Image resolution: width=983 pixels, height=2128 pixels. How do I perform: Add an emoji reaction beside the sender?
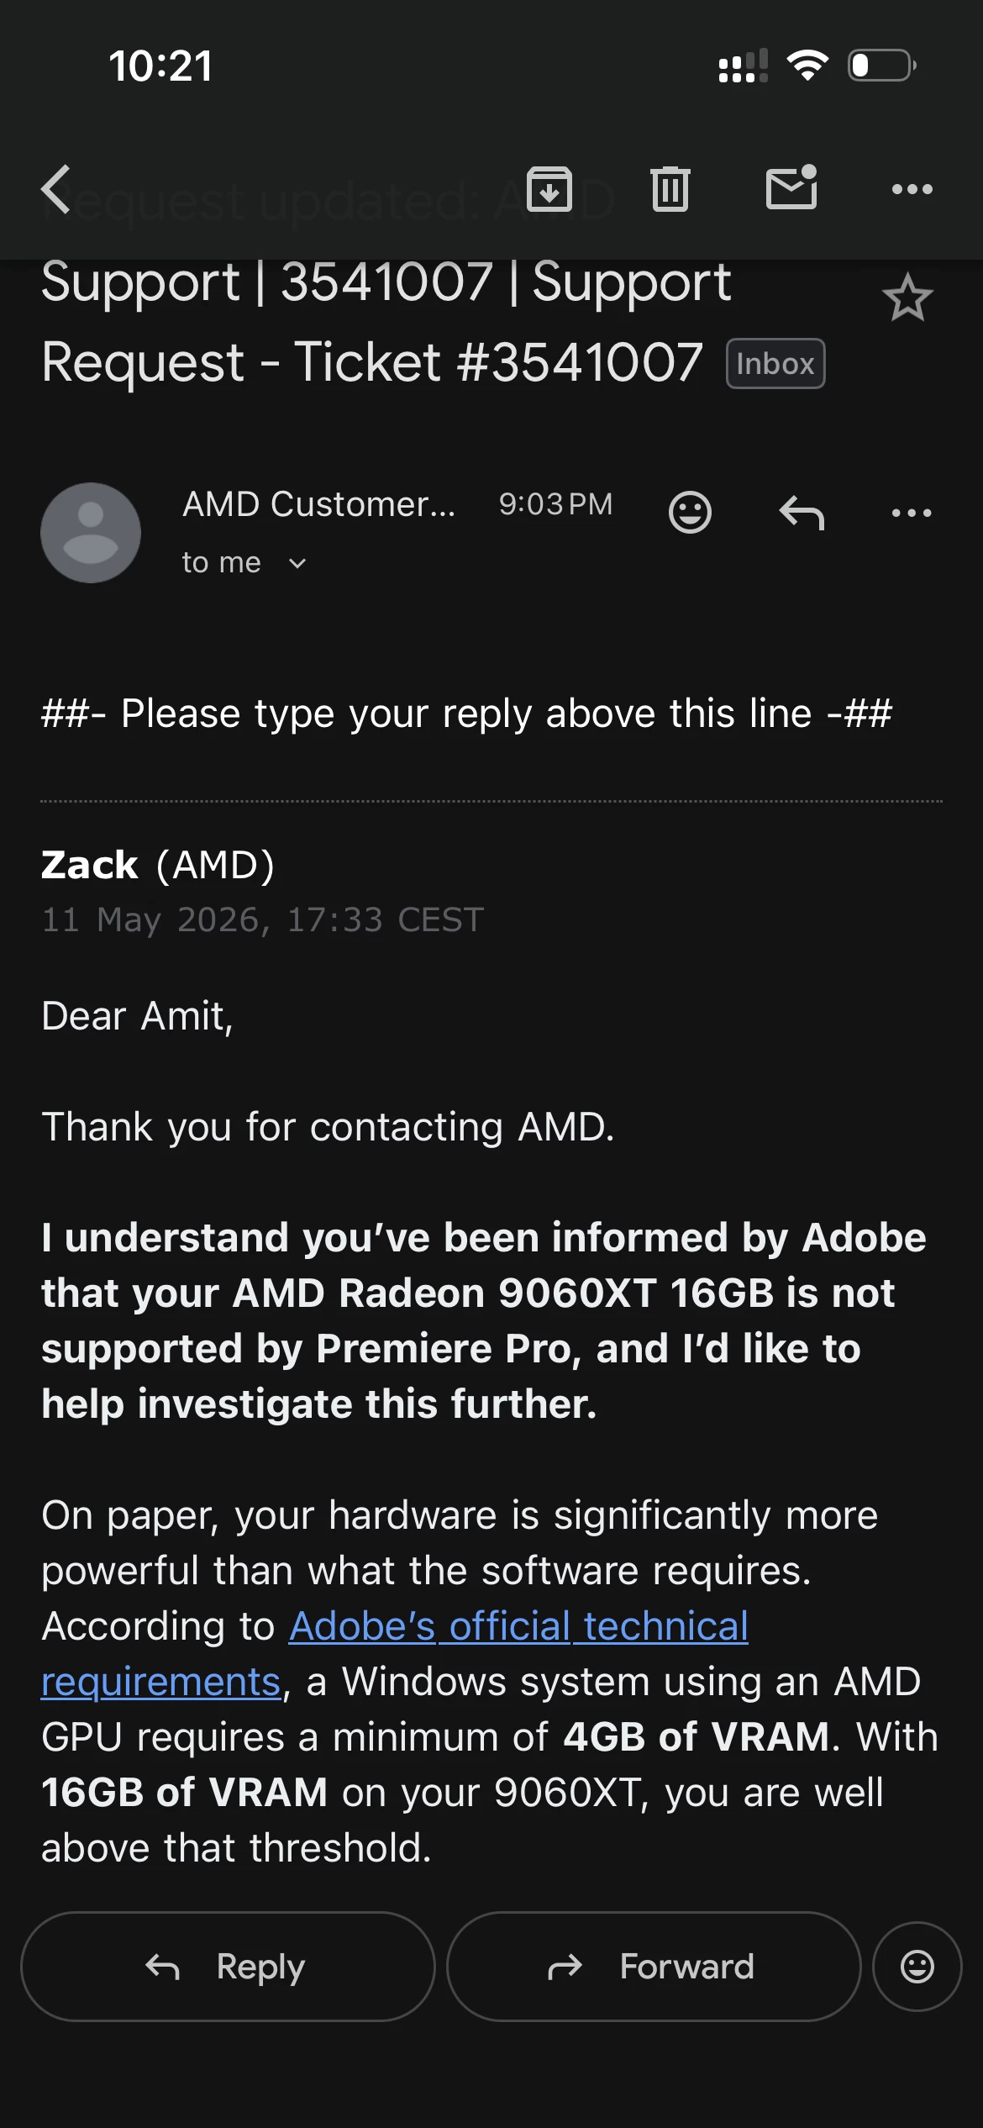click(690, 512)
